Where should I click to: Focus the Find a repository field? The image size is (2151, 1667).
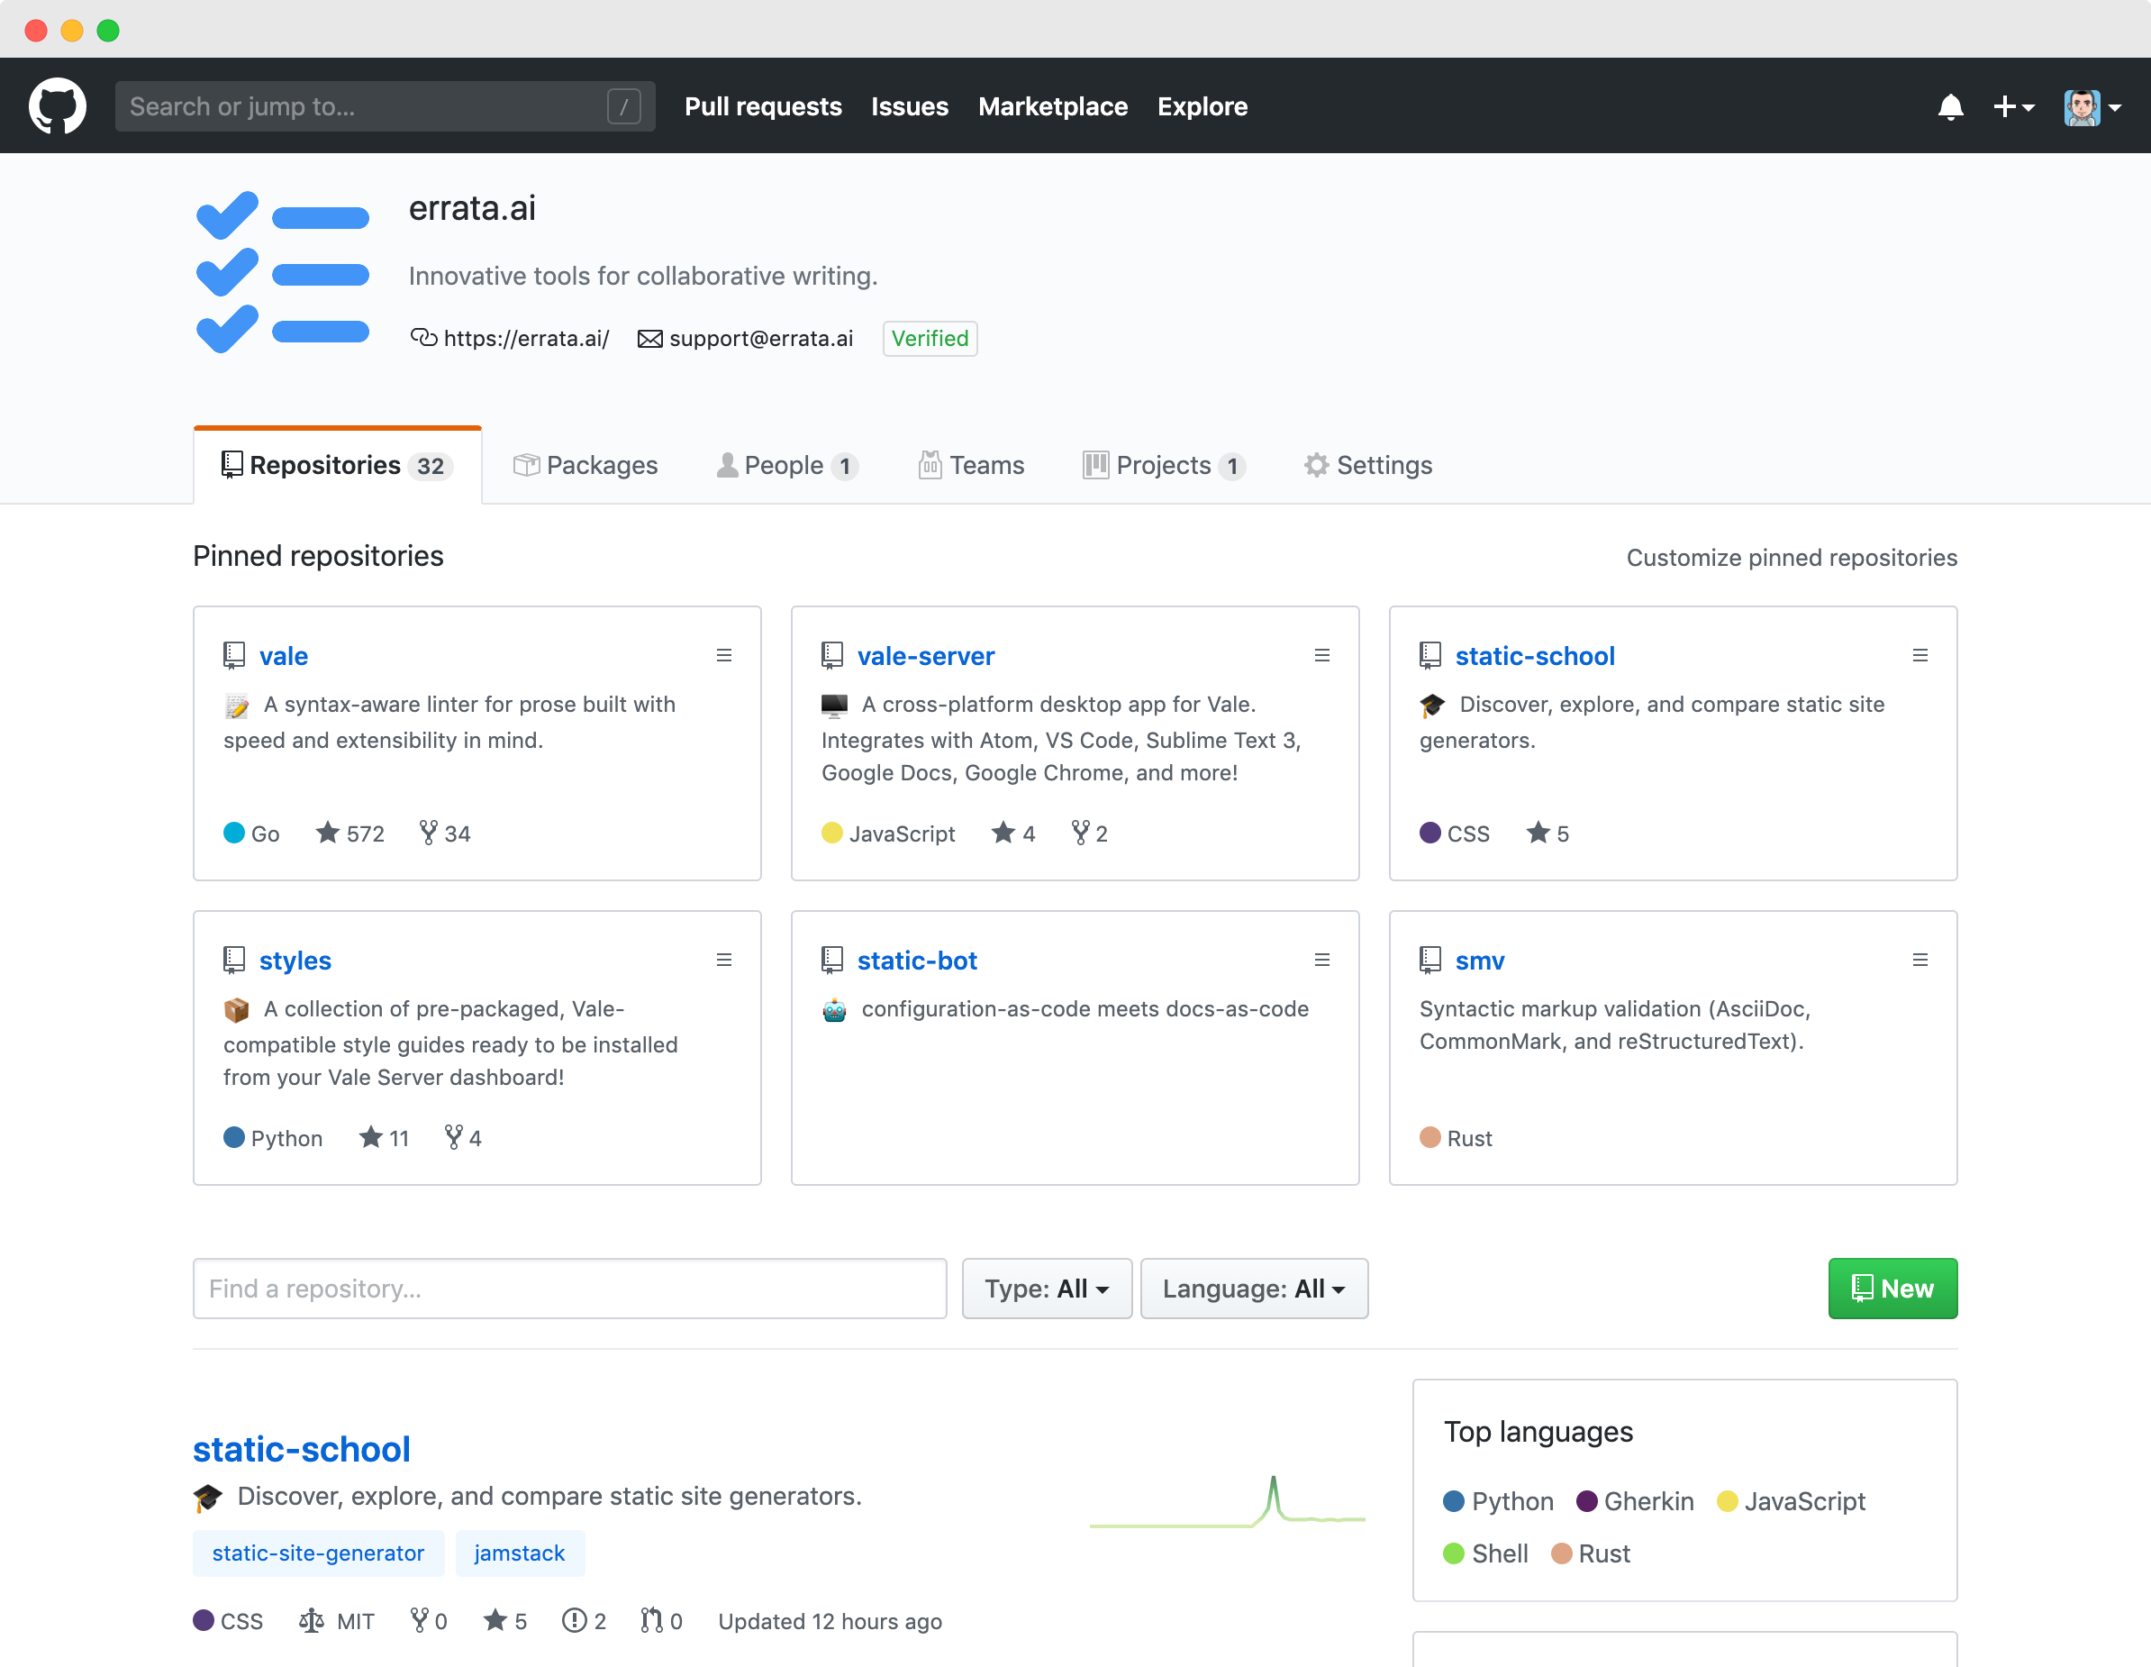click(569, 1289)
